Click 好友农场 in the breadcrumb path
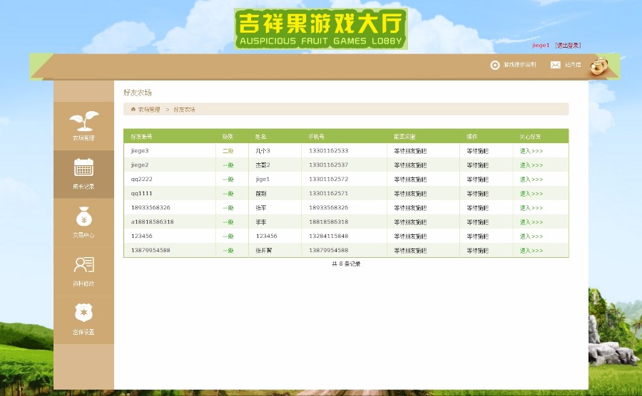 coord(184,110)
